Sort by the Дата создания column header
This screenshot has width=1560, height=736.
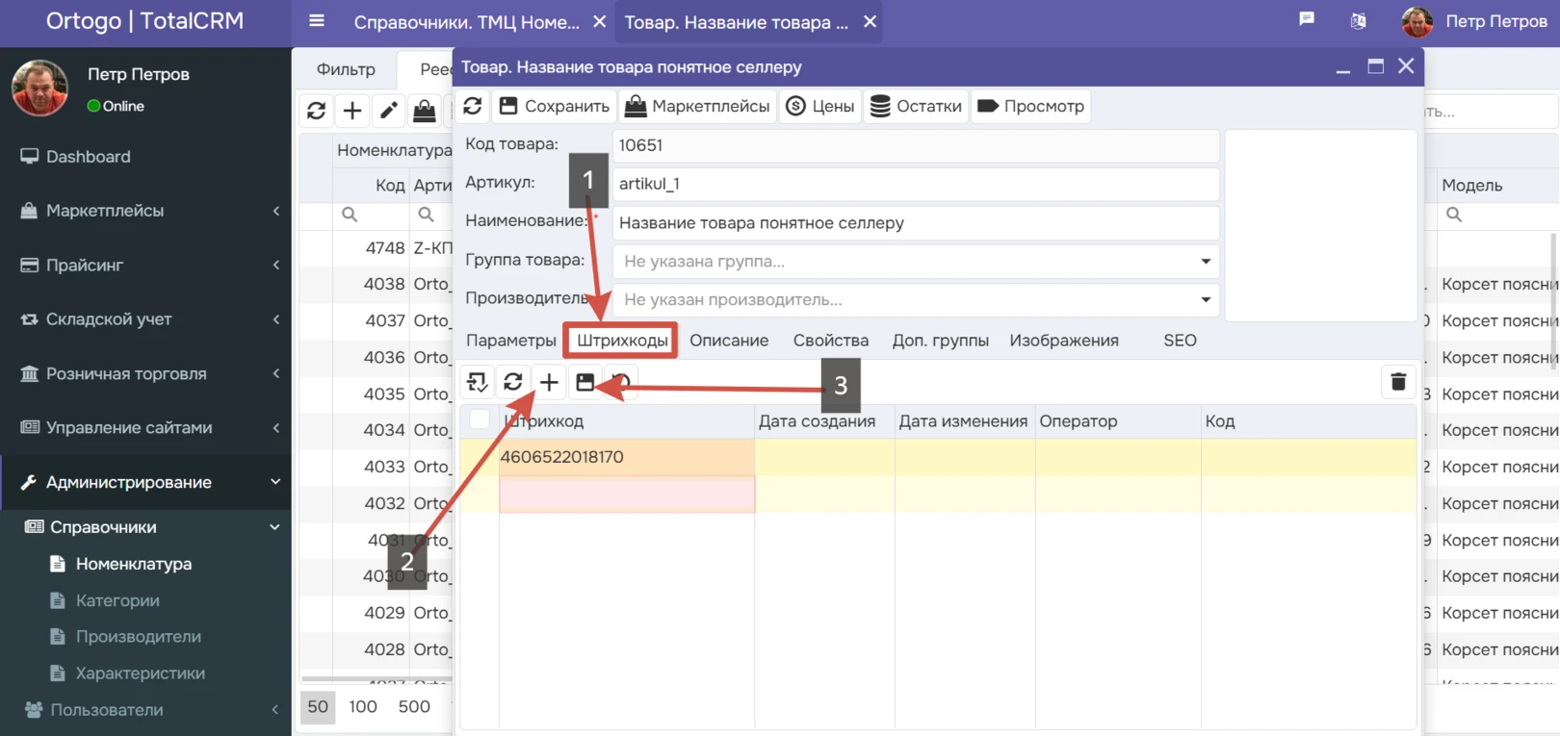coord(824,421)
